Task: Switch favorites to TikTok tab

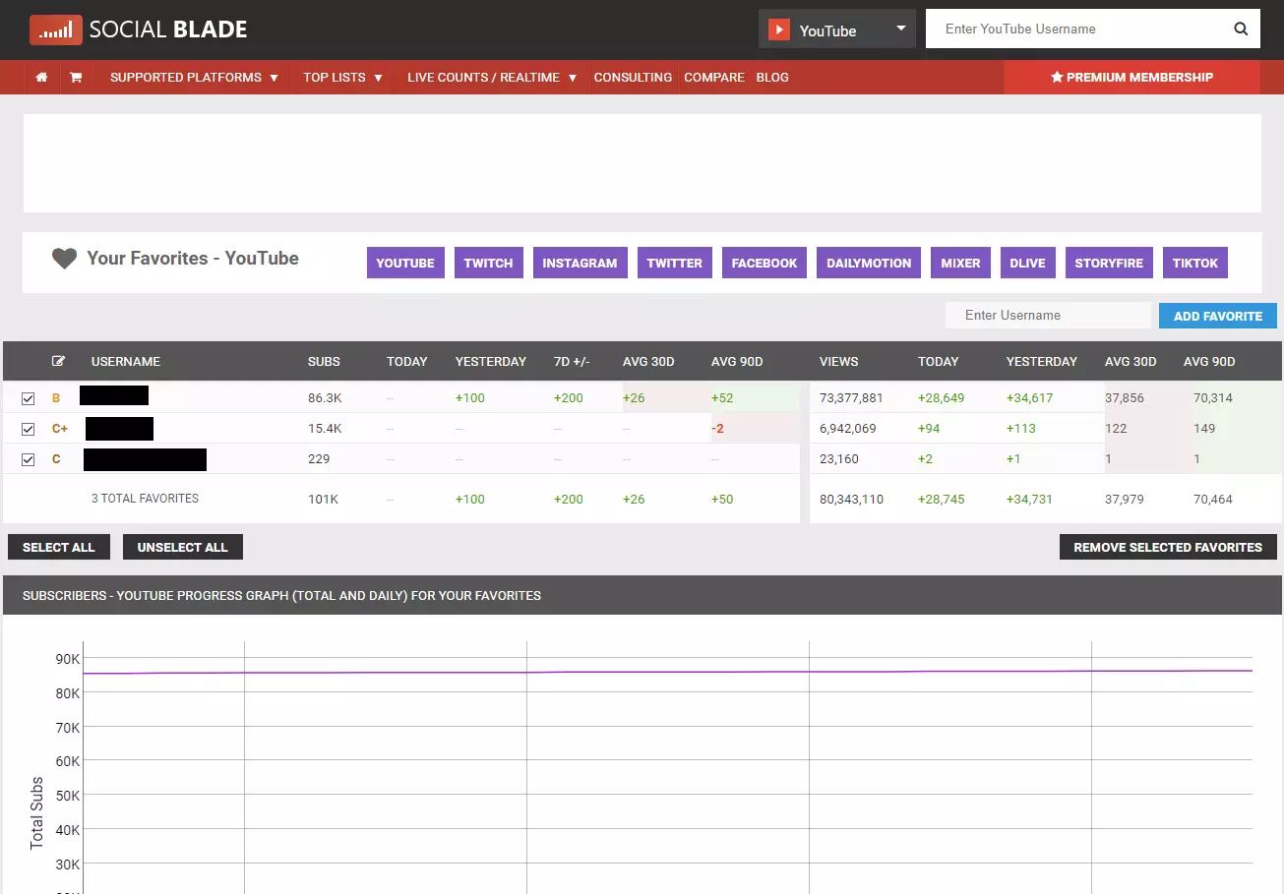Action: 1195,263
